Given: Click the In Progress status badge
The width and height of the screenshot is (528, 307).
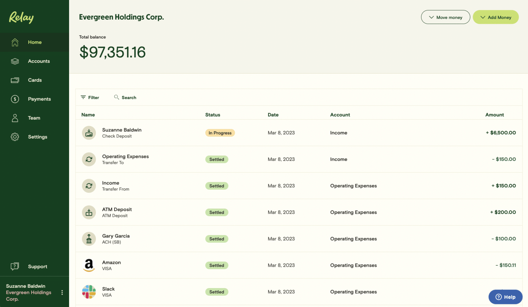Looking at the screenshot, I should [220, 133].
